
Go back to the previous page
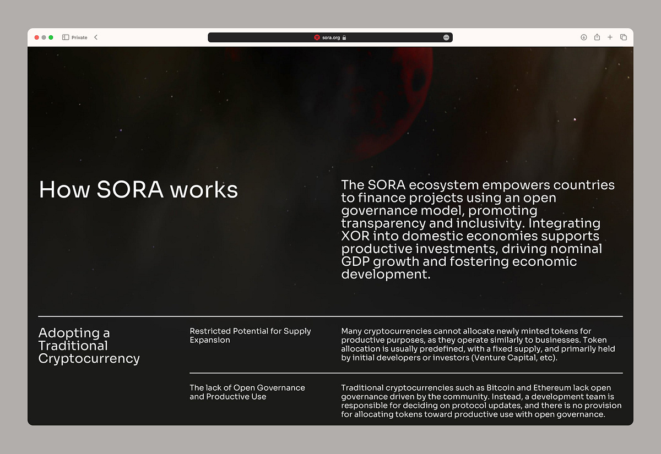click(96, 37)
